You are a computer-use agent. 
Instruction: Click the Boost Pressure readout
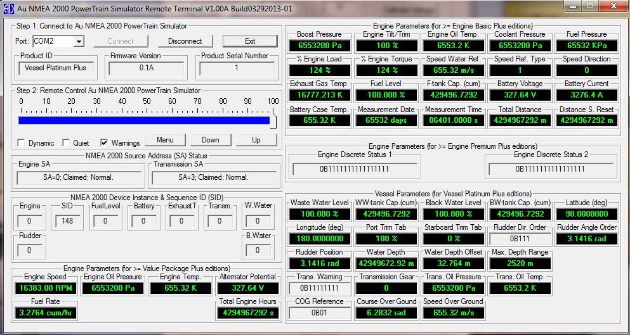319,46
